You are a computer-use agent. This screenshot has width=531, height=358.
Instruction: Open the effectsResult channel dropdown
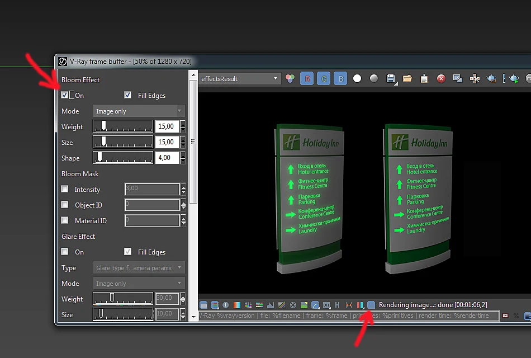(x=239, y=79)
